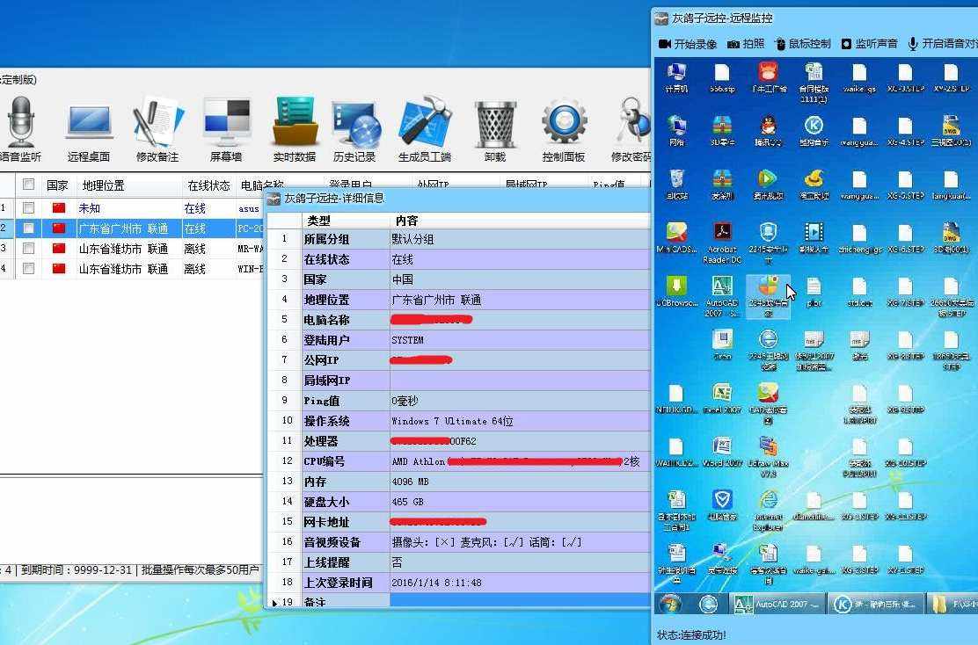Viewport: 978px width, 645px height.
Task: Select the 网络 icon on remote desktop
Action: coord(676,131)
